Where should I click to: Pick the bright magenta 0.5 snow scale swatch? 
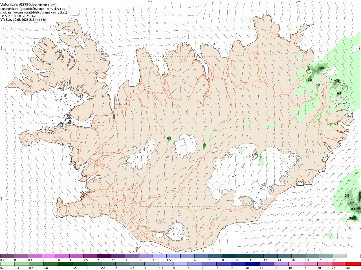click(49, 256)
